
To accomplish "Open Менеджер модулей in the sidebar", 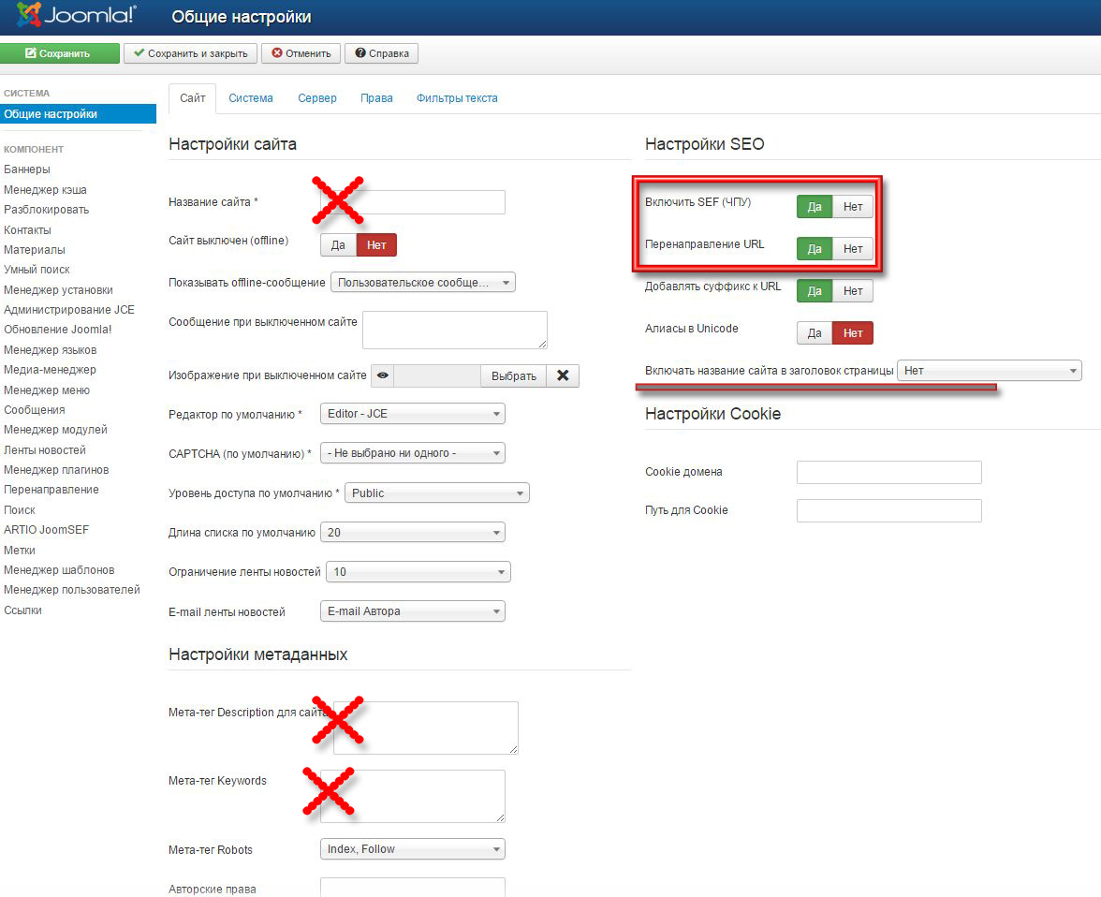I will pos(55,430).
